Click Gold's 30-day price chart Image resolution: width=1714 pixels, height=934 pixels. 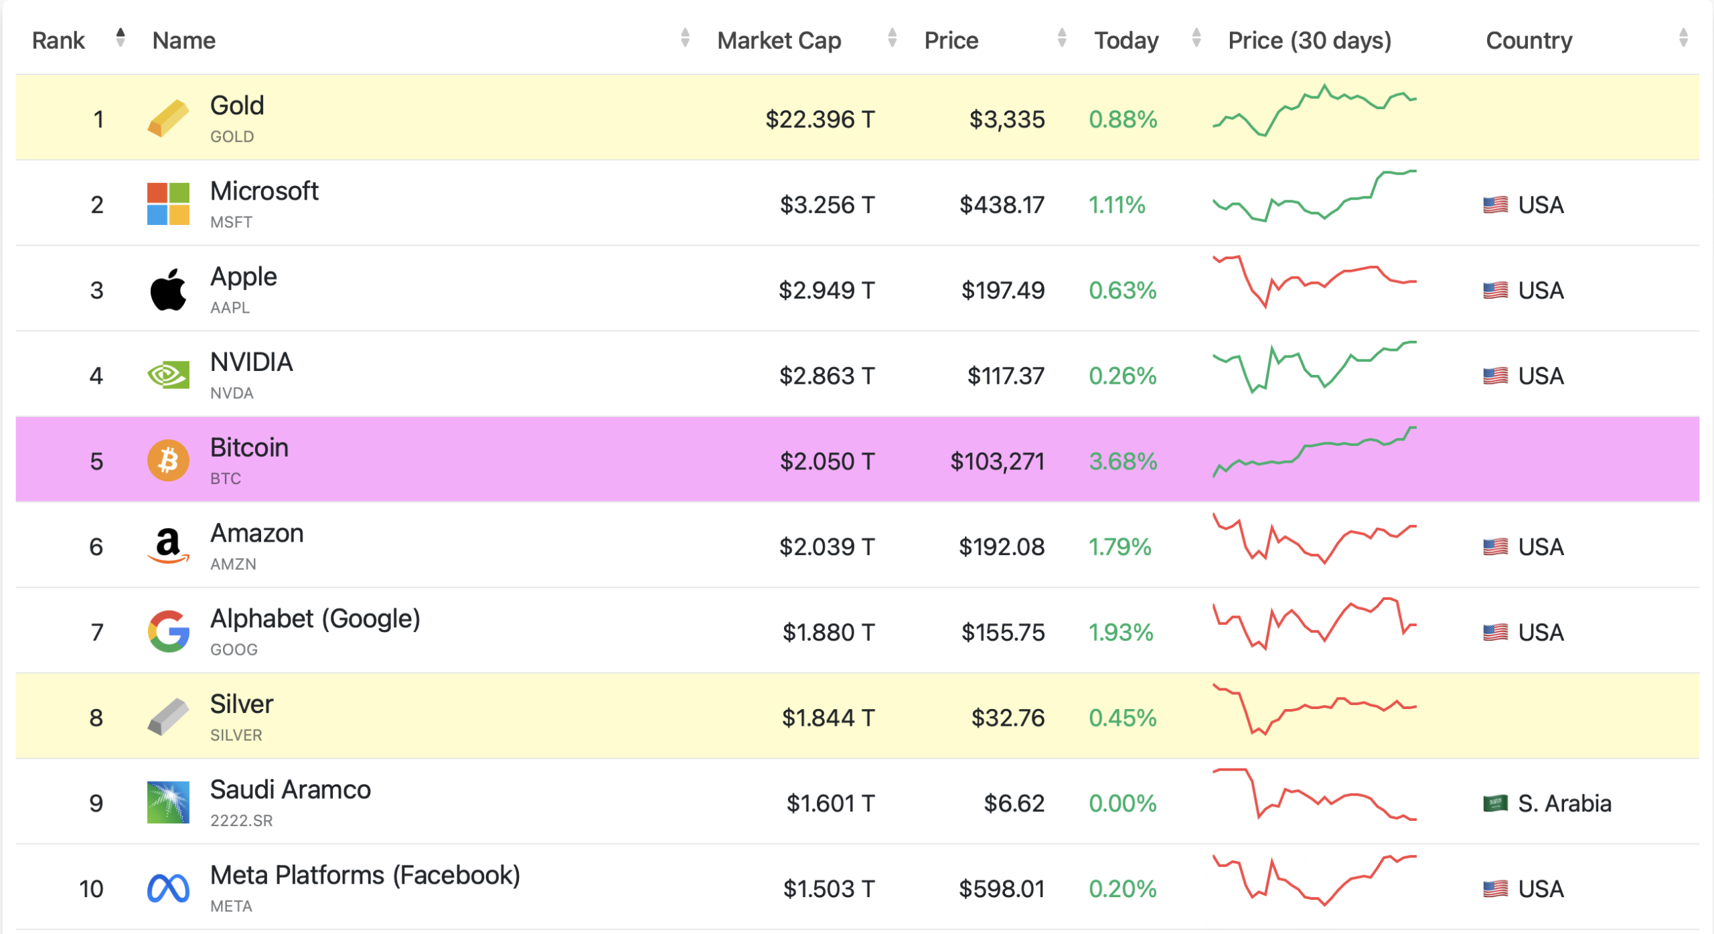pos(1314,110)
